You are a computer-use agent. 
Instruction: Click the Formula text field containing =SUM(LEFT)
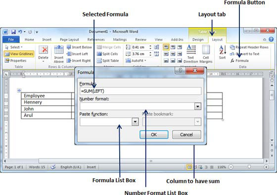click(x=140, y=91)
